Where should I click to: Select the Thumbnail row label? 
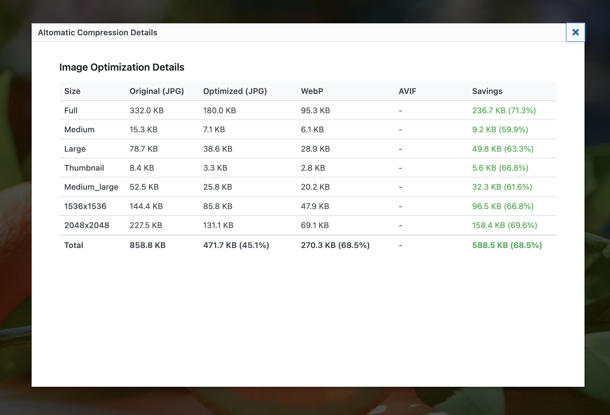(84, 168)
